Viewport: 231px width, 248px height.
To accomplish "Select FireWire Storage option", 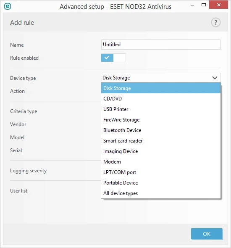I will pyautogui.click(x=161, y=120).
